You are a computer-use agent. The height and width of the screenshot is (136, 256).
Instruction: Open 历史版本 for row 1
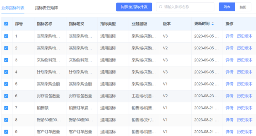coord(245,36)
